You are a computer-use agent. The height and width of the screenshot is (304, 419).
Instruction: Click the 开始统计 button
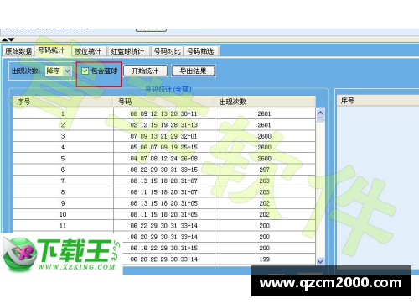click(x=145, y=71)
